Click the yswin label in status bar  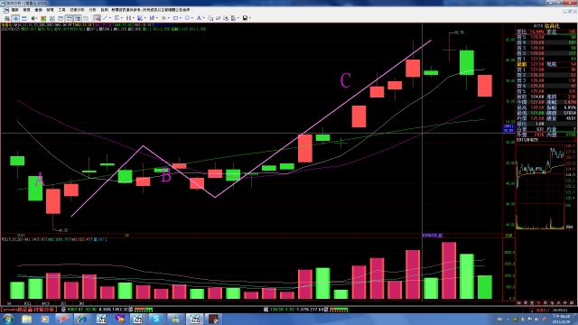tap(28, 310)
